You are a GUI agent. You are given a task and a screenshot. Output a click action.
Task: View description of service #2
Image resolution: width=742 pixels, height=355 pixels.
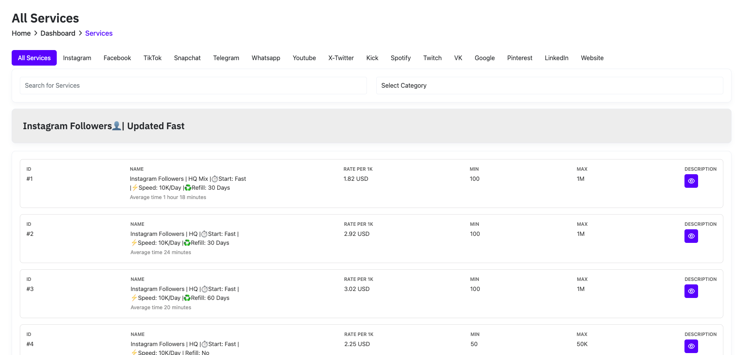click(x=691, y=236)
